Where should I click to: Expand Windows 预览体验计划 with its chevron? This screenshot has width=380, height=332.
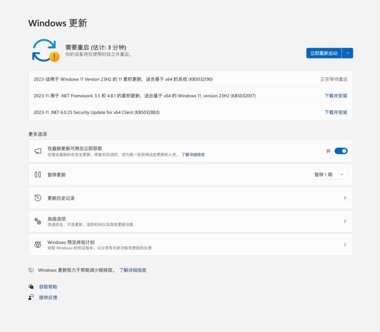345,245
